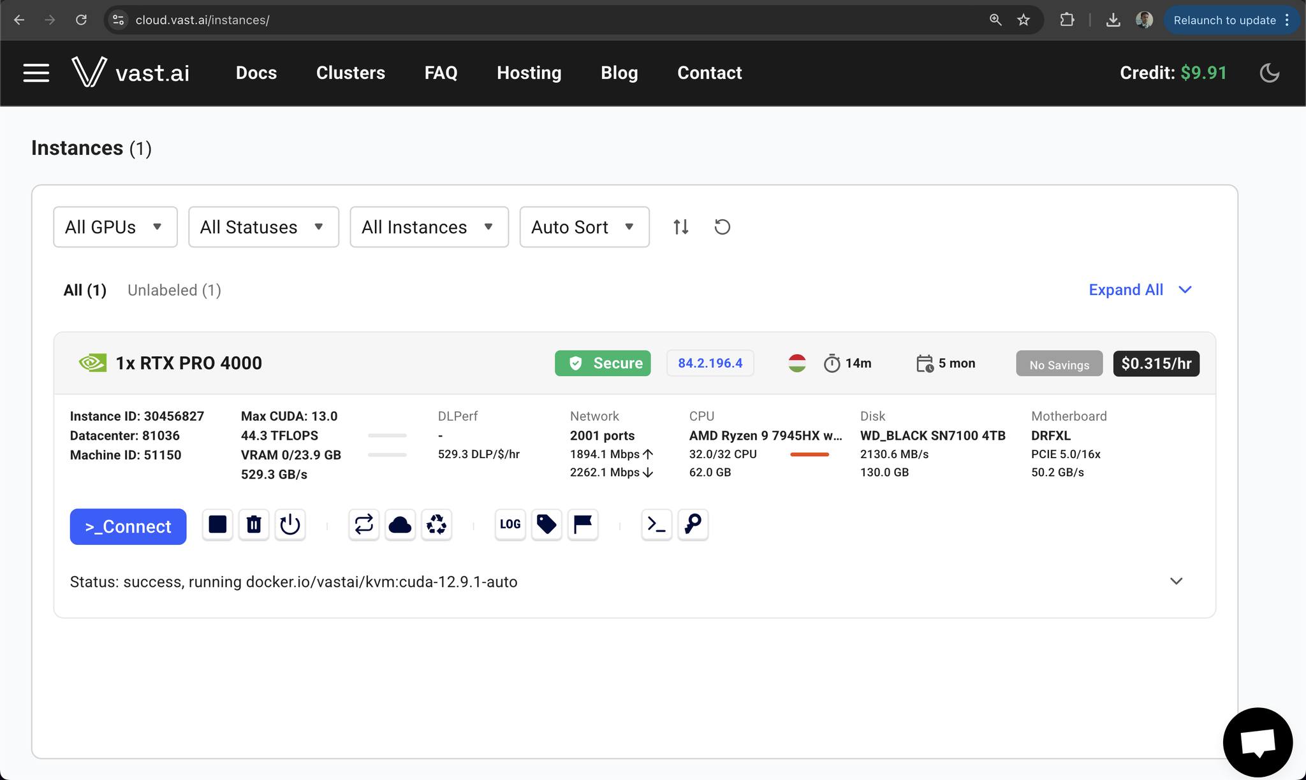Click the status line running docker image

(294, 582)
